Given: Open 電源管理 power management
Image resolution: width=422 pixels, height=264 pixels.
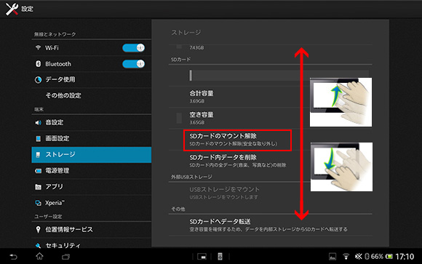Looking at the screenshot, I should (x=91, y=171).
